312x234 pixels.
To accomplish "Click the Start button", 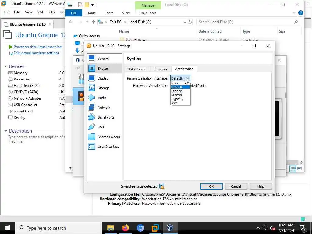I will [x=7, y=228].
